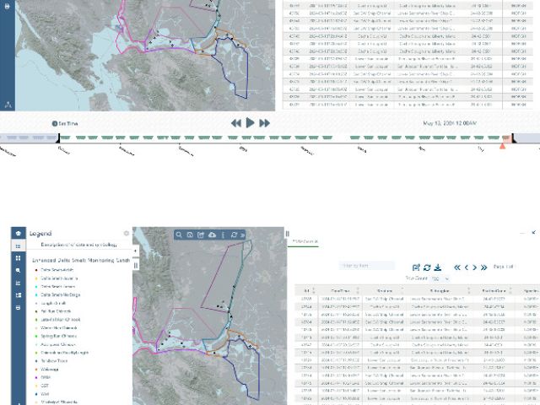Click the "Spring Run Chinook" legend entry
Viewport: 540px width, 405px height.
58,336
